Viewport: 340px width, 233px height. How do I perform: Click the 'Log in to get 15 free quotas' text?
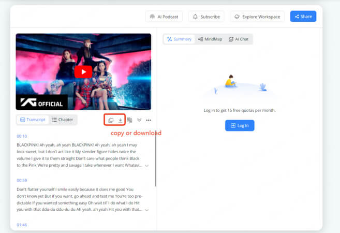pyautogui.click(x=240, y=110)
